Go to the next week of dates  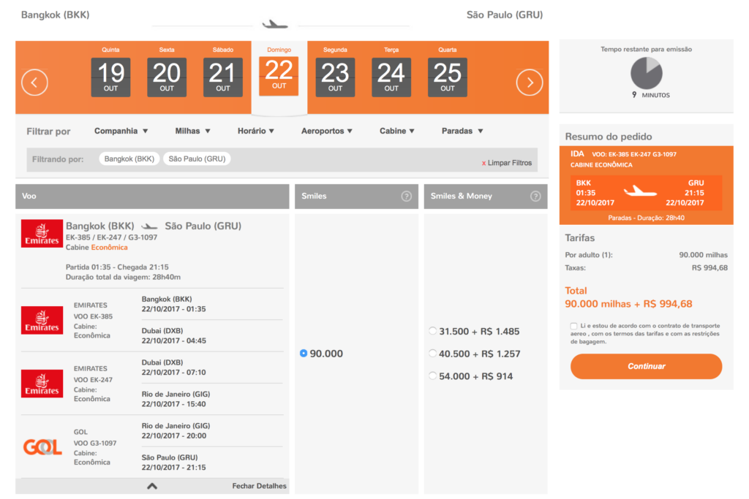pyautogui.click(x=530, y=83)
